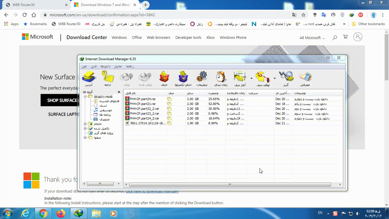The image size is (389, 219).
Task: Click Chrome back arrow
Action: point(7,15)
